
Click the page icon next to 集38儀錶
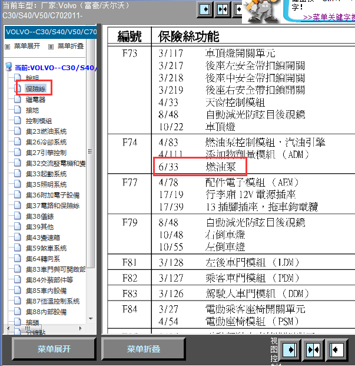(18, 216)
